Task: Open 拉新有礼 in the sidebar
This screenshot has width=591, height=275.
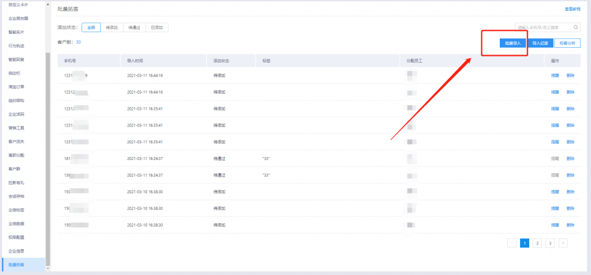Action: (16, 182)
